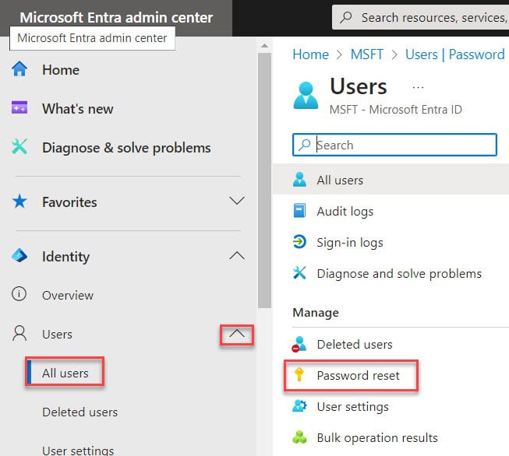Click the Audit logs book icon
The height and width of the screenshot is (456, 509).
299,211
